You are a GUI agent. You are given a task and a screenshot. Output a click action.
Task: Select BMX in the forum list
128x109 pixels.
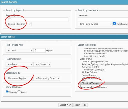(84, 80)
